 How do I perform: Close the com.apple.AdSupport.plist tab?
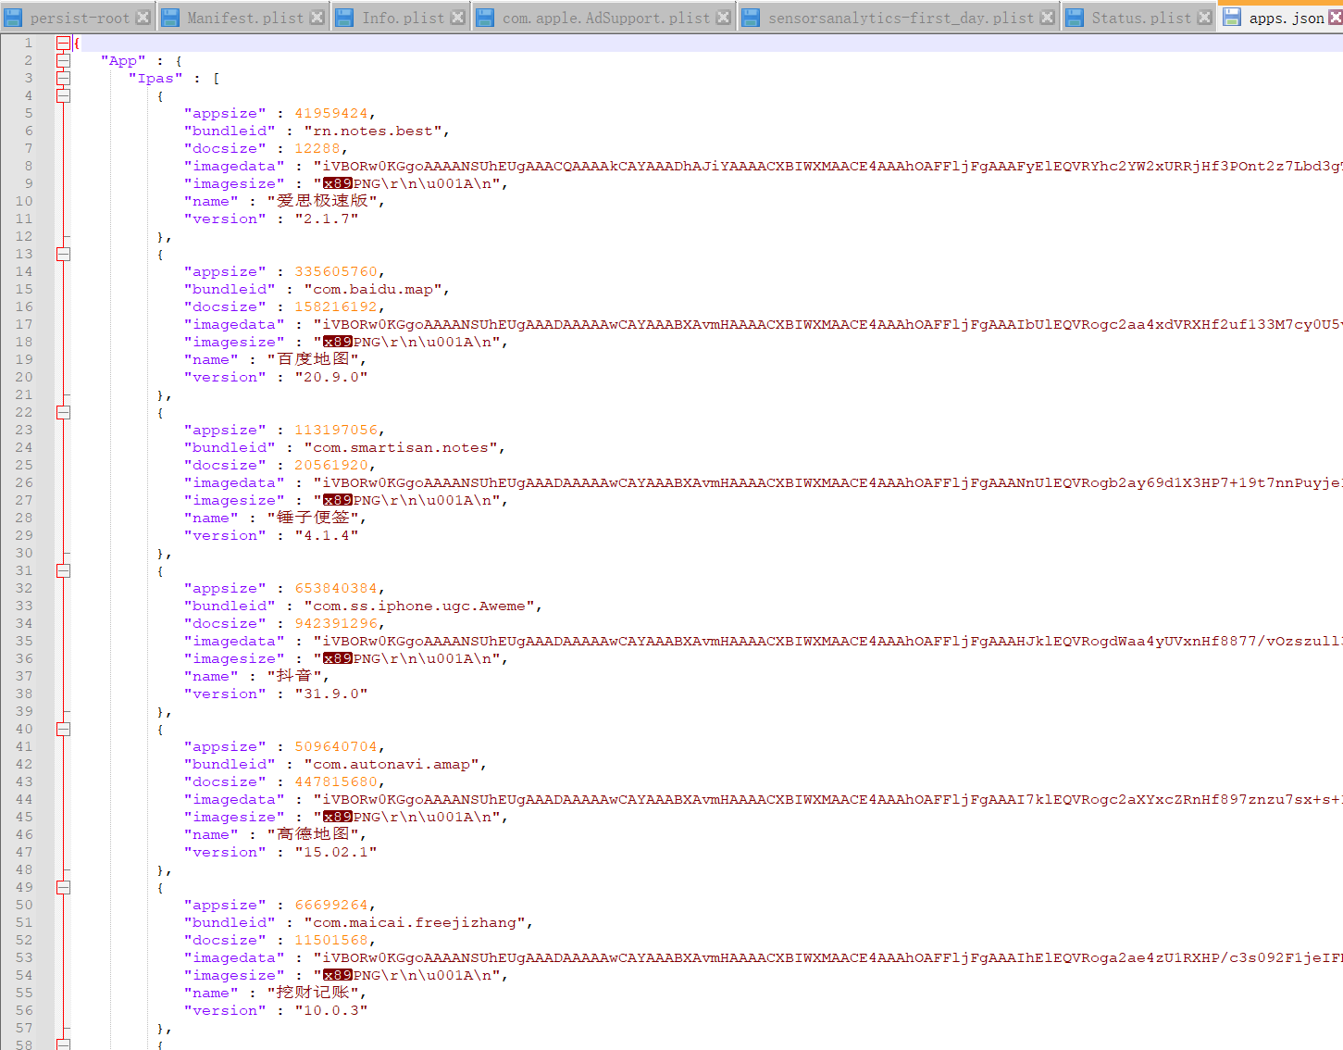pos(724,17)
